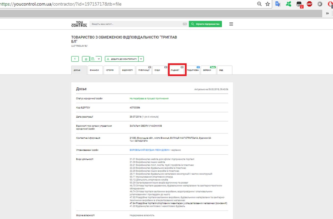Click the address line with Вулиця Магістратська

[x=170, y=138]
